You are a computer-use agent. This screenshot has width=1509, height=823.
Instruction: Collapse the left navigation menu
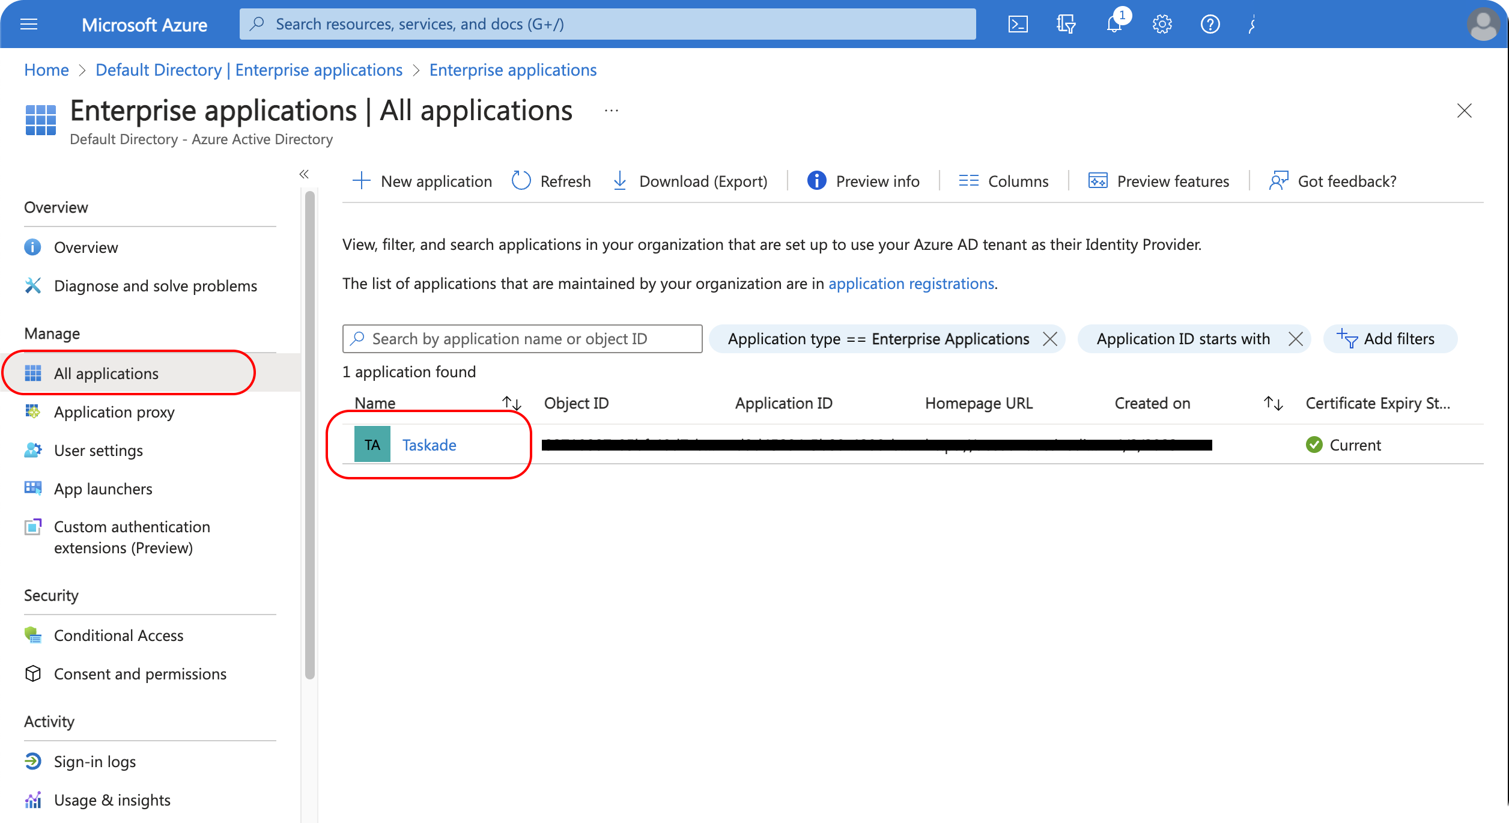[304, 174]
